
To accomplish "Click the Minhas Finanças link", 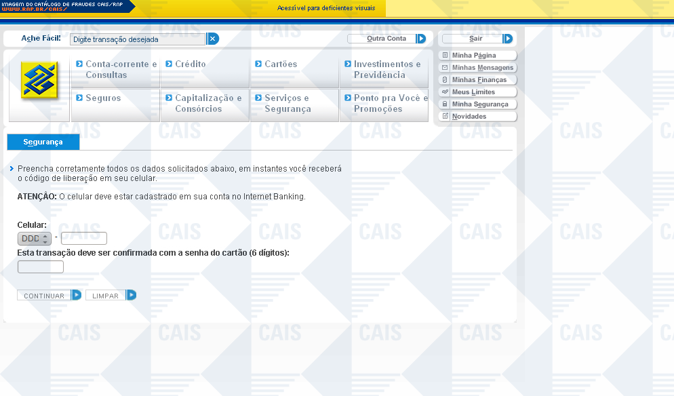I will tap(479, 80).
